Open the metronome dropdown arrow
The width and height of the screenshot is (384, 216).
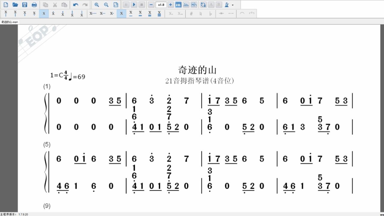pyautogui.click(x=232, y=5)
